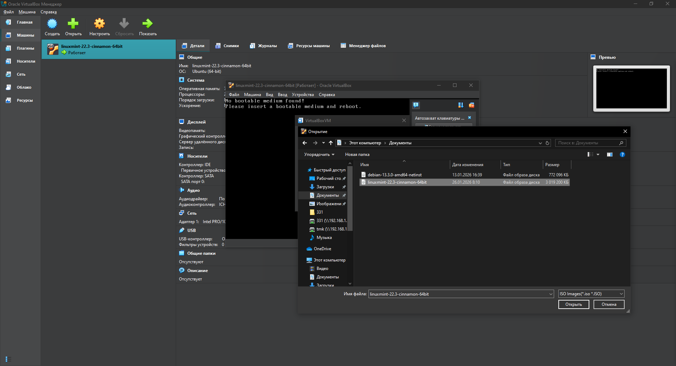Click the green plus Открыть toolbar icon
Screen dimensions: 676x366
pos(73,24)
